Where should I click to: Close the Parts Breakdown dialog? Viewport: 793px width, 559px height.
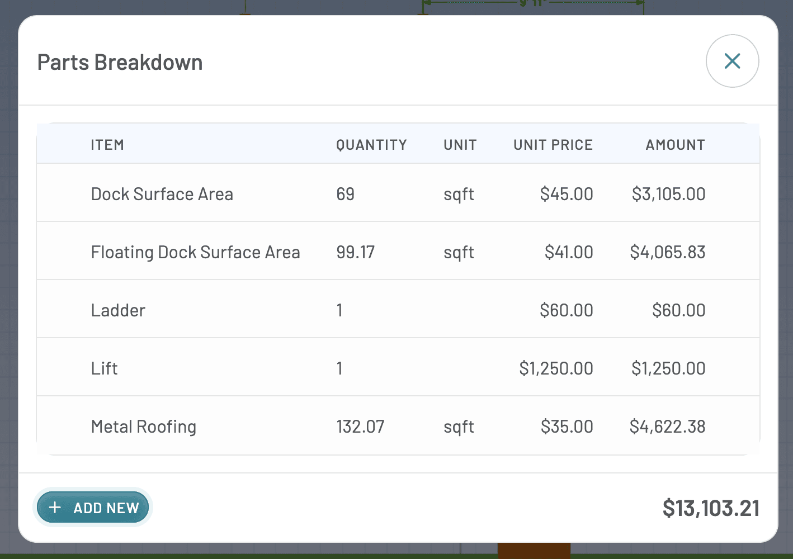coord(732,61)
